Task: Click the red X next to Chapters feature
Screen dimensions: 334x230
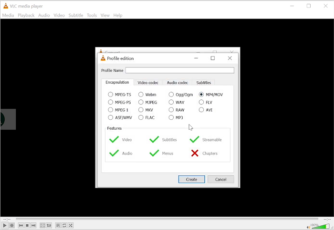Action: (195, 153)
